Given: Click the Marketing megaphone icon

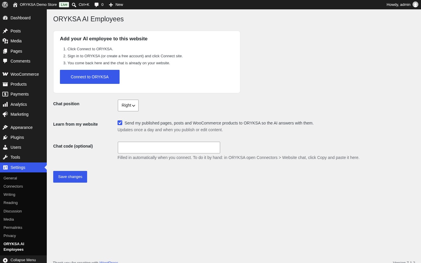Looking at the screenshot, I should (5, 114).
